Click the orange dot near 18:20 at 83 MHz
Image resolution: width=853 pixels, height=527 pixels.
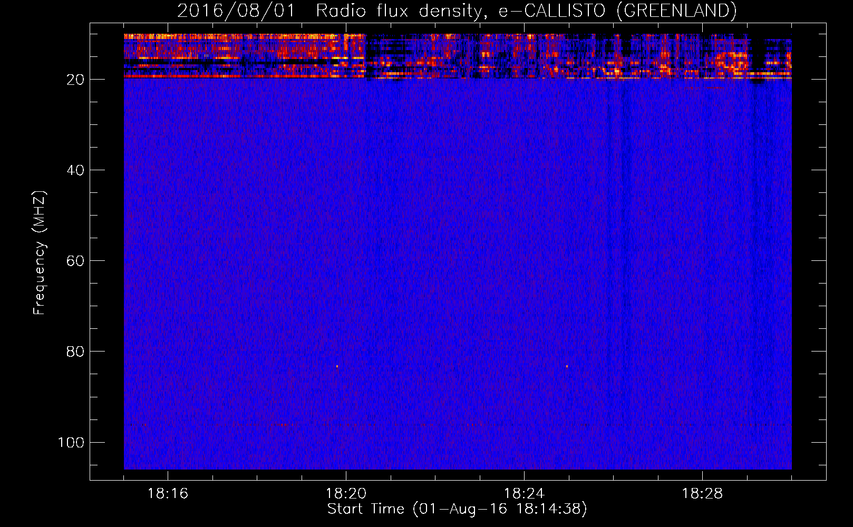[337, 366]
